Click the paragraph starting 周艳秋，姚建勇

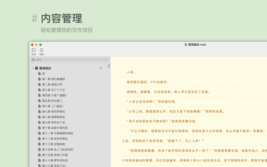click(169, 92)
